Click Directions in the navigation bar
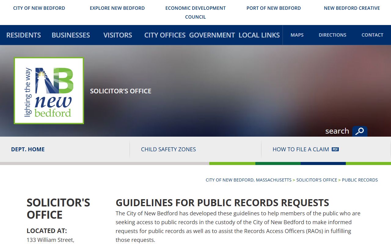Screen dimensions: 391x244 332,35
